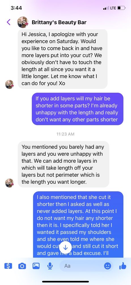
Task: Open Brittany's Beauty Bar chat title
Action: (x=59, y=22)
